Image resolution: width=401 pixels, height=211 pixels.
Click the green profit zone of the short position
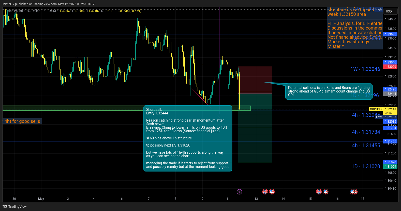coord(255,128)
